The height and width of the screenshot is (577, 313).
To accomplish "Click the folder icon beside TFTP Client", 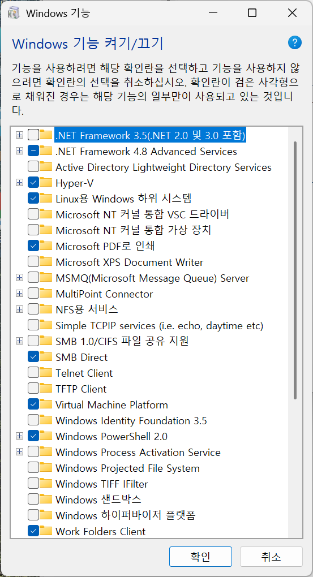I will point(46,389).
